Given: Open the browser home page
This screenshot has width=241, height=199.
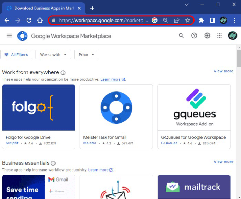Looking at the screenshot, I should point(40,20).
